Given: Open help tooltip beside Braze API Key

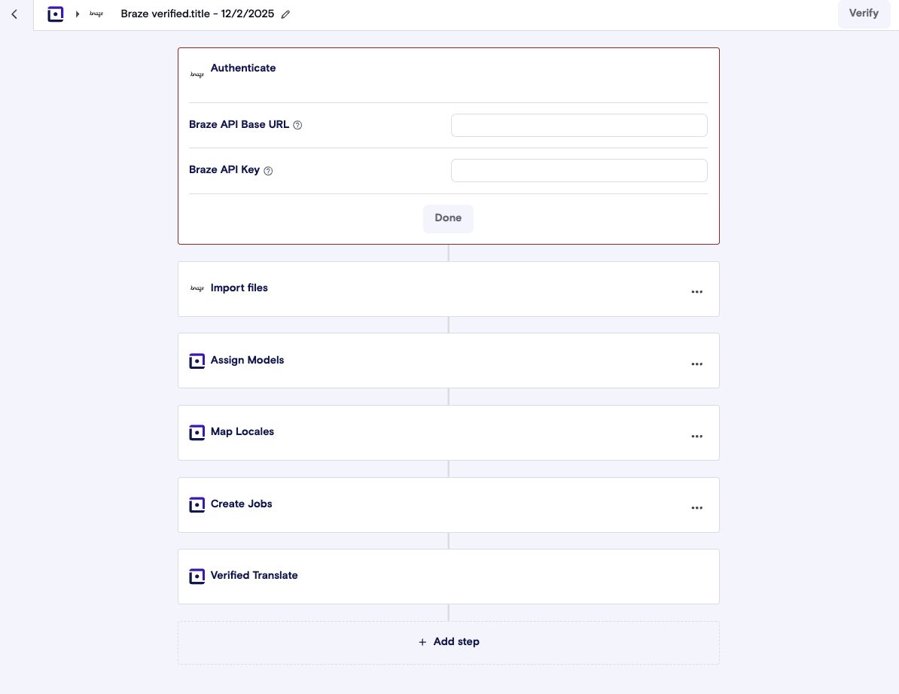Looking at the screenshot, I should [267, 170].
